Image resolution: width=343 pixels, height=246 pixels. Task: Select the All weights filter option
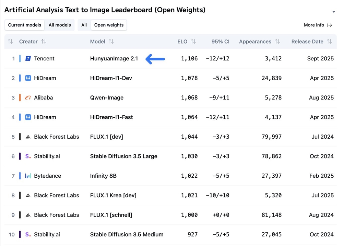84,25
